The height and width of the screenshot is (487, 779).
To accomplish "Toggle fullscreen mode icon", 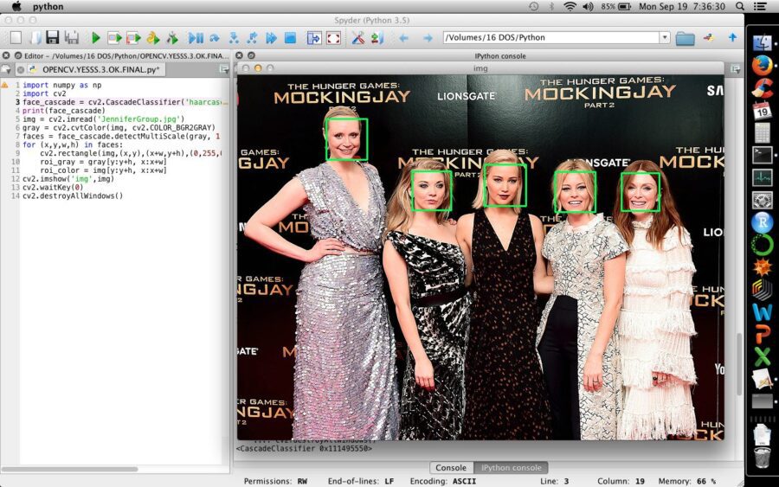I will [x=333, y=38].
